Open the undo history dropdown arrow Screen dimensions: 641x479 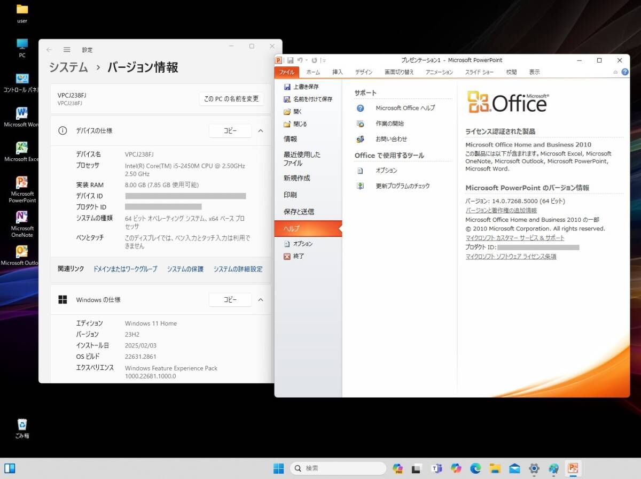click(x=306, y=60)
